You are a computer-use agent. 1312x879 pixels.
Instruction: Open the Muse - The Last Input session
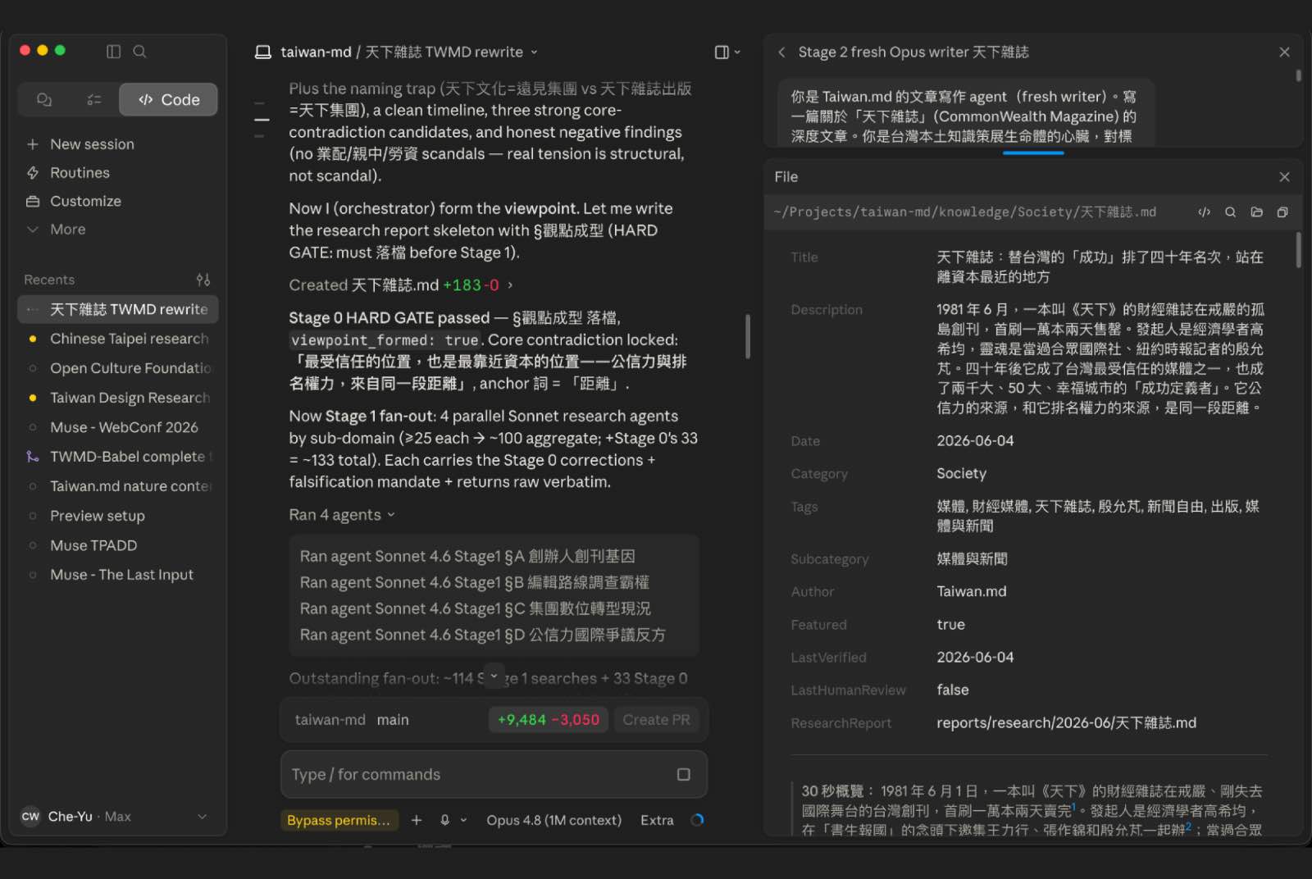coord(118,575)
